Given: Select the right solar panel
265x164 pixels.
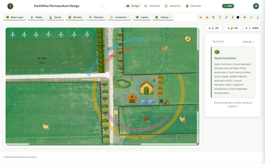Looking at the screenshot, I should 152,102.
